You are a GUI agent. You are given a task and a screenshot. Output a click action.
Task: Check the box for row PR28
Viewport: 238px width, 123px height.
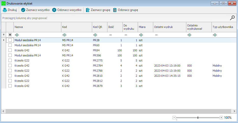tap(10, 40)
